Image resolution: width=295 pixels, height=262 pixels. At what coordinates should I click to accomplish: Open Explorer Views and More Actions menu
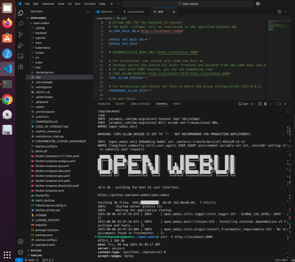tap(88, 12)
